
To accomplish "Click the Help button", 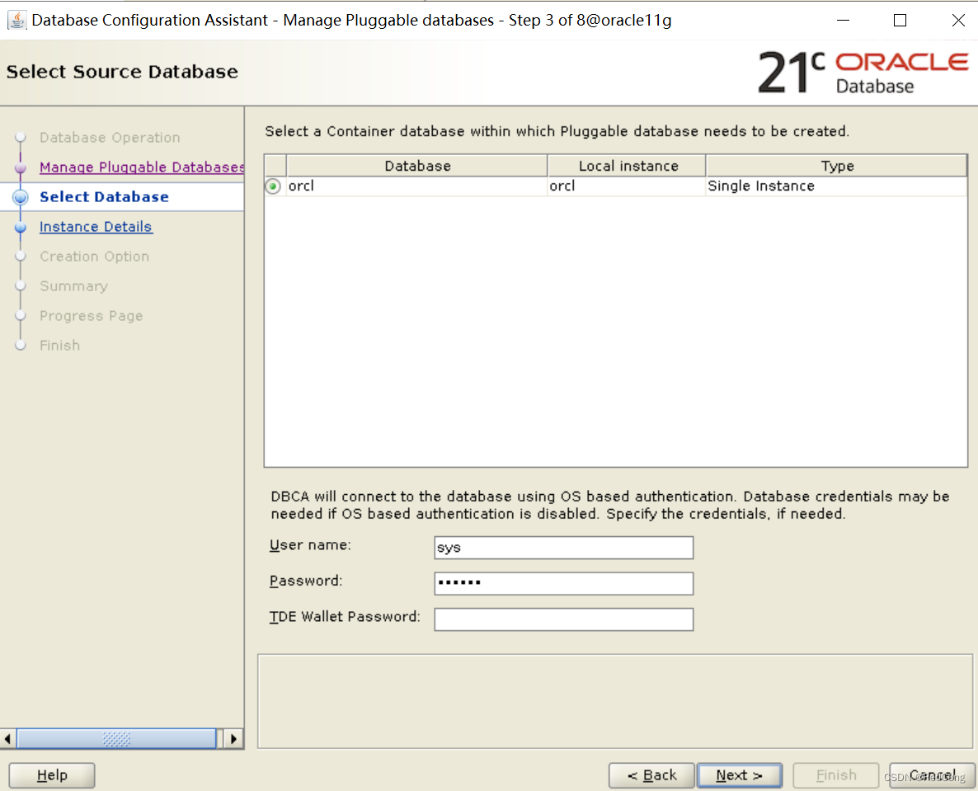I will 52,775.
